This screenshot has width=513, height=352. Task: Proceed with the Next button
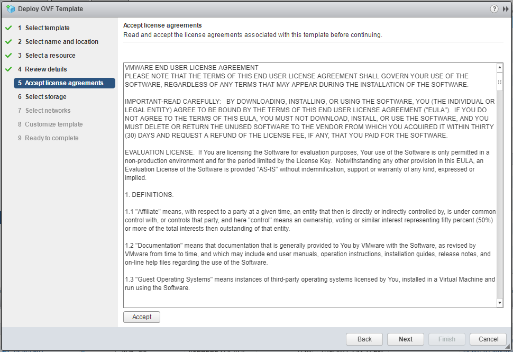tap(406, 339)
